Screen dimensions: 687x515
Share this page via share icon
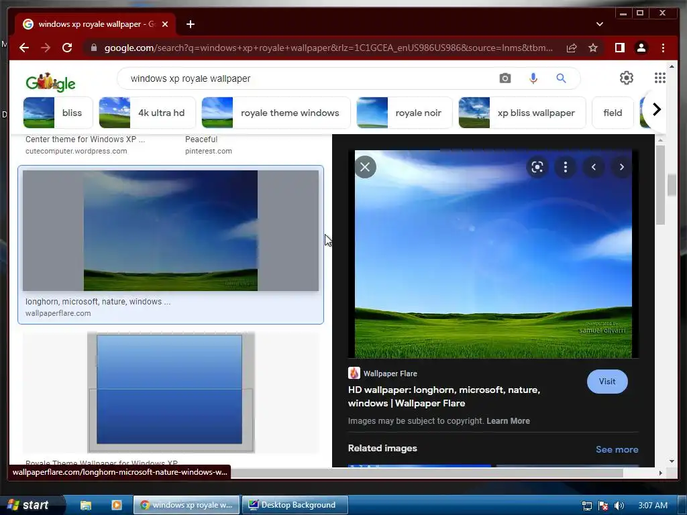point(572,48)
